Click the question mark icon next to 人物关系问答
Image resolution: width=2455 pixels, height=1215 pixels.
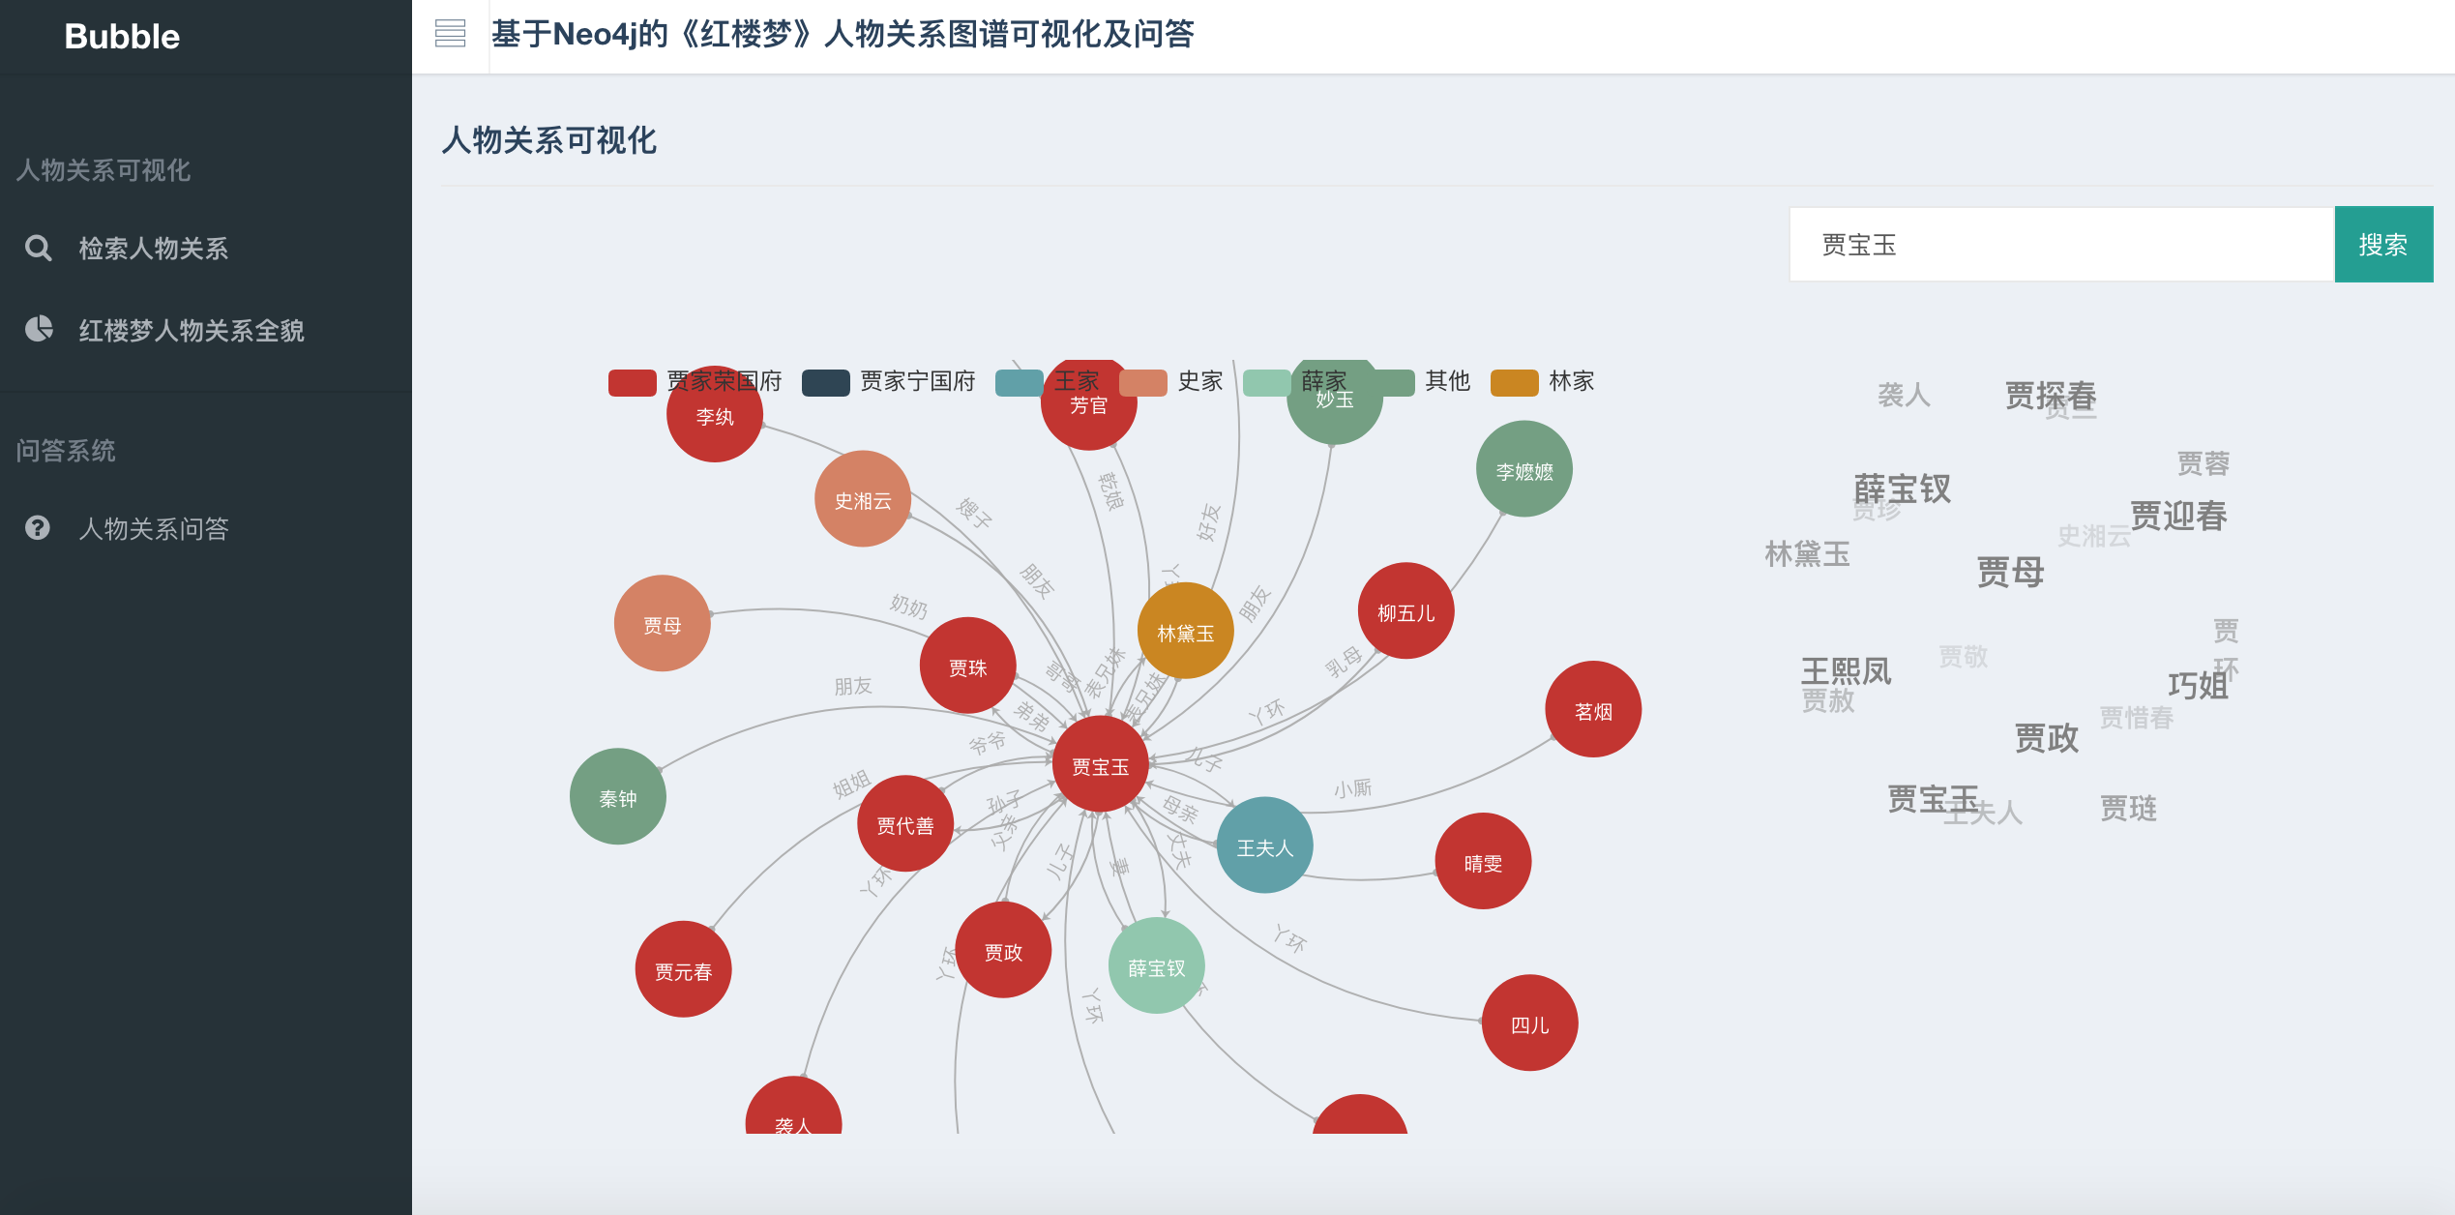[x=39, y=529]
